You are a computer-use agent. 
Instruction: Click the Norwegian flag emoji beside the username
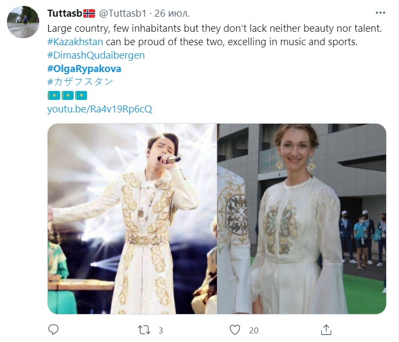coord(89,13)
